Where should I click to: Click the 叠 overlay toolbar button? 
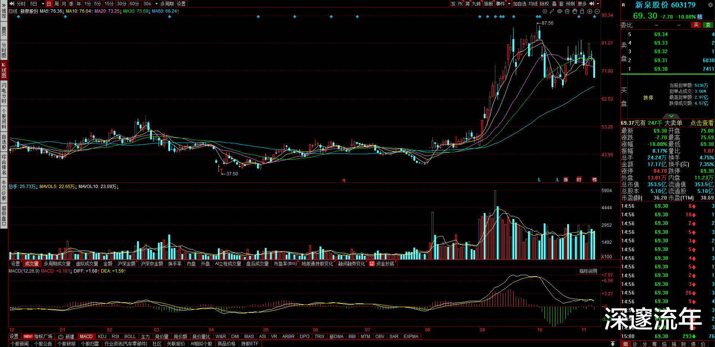point(554,4)
